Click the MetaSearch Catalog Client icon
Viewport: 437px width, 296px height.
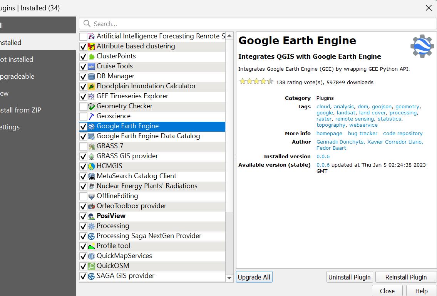pyautogui.click(x=91, y=176)
